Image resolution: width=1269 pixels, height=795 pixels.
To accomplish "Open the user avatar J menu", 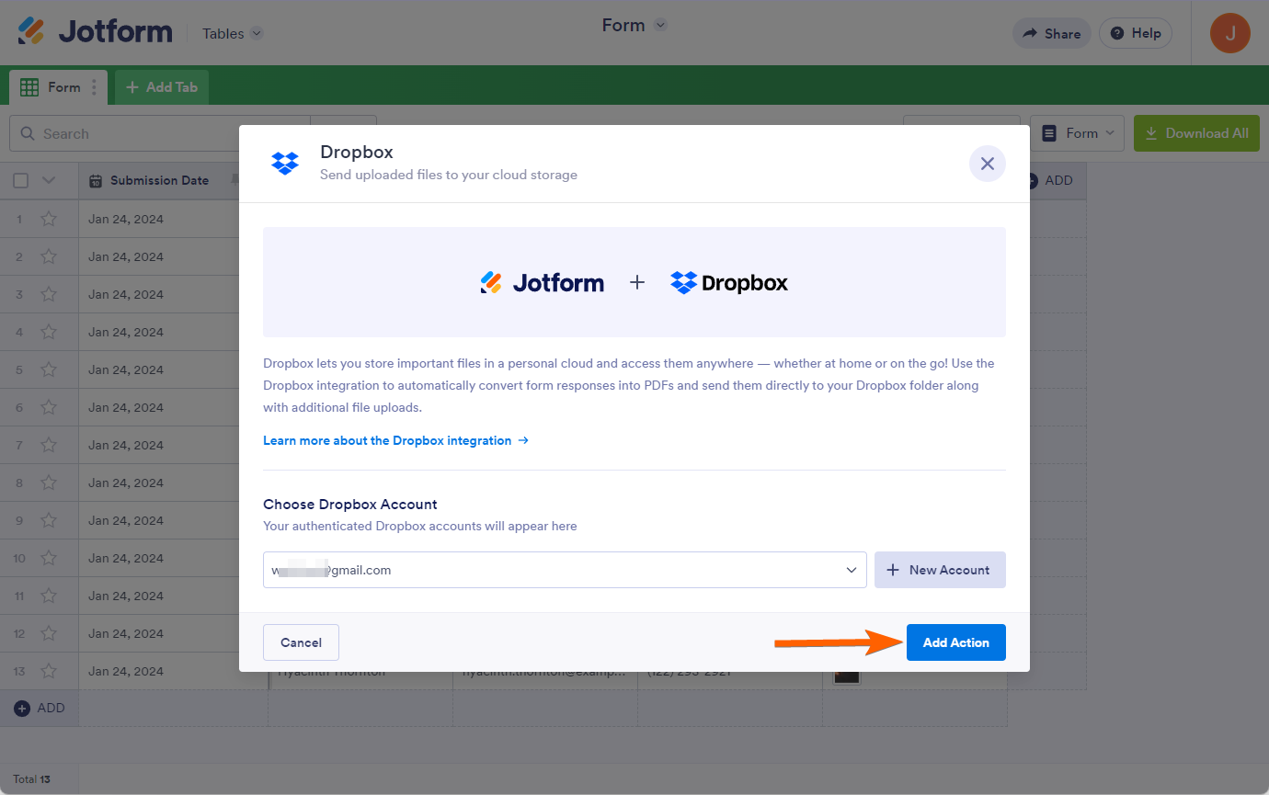I will coord(1229,33).
